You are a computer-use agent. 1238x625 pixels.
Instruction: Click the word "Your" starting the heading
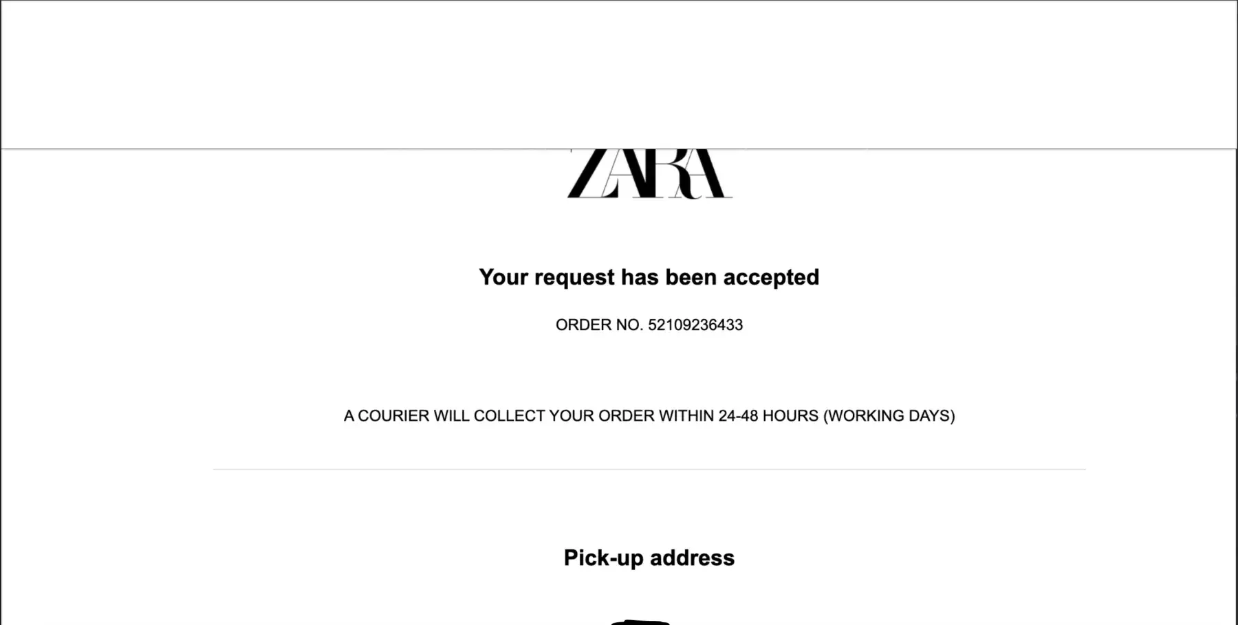pyautogui.click(x=503, y=277)
